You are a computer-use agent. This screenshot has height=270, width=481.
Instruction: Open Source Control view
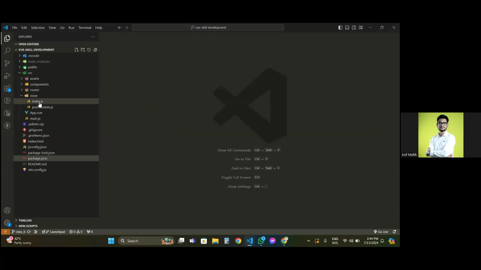coord(7,63)
